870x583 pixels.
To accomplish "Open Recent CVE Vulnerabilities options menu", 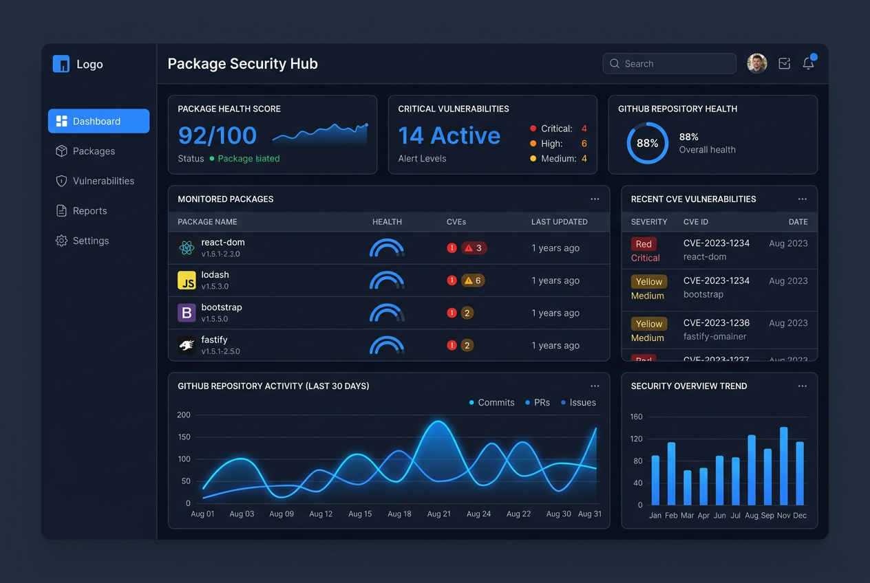I will tap(802, 199).
